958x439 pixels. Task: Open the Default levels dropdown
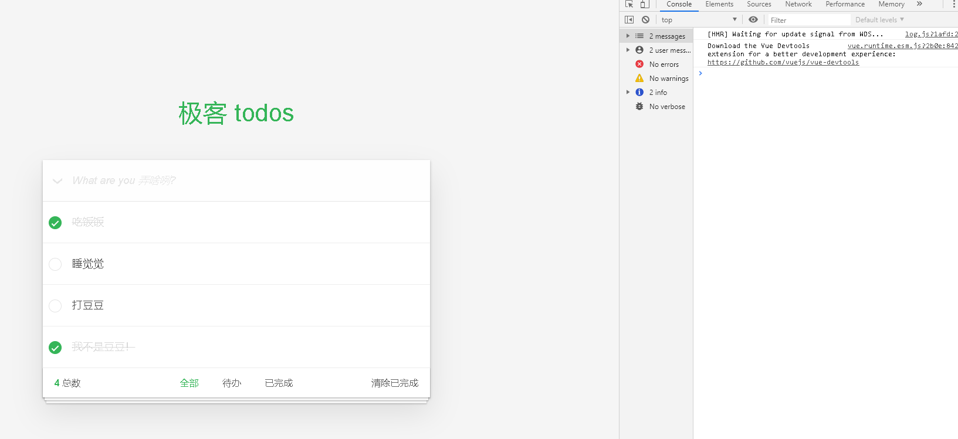click(x=879, y=20)
